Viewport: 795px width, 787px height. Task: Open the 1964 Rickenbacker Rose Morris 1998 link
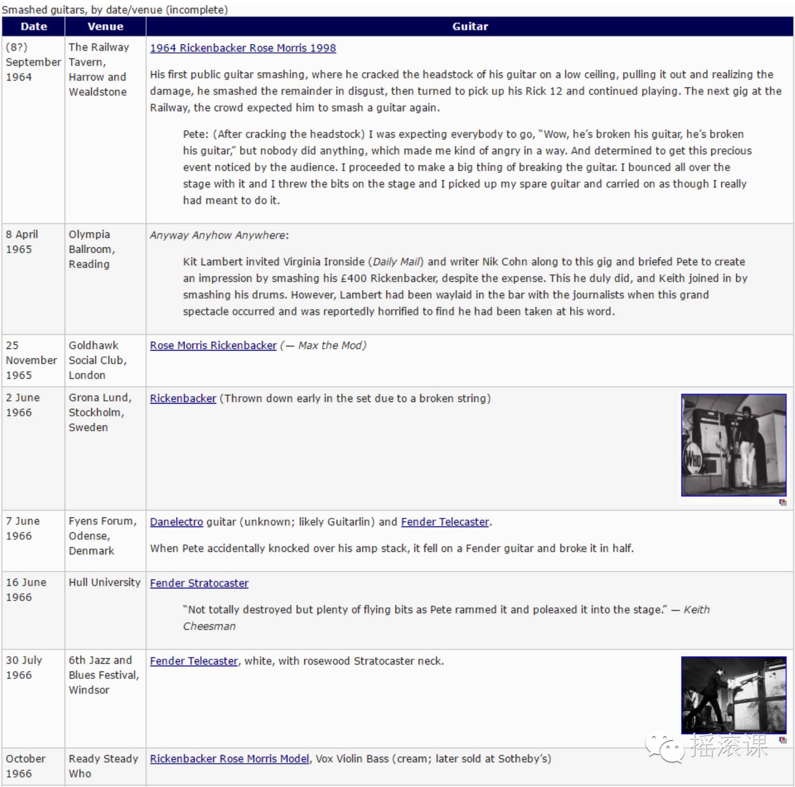click(243, 48)
